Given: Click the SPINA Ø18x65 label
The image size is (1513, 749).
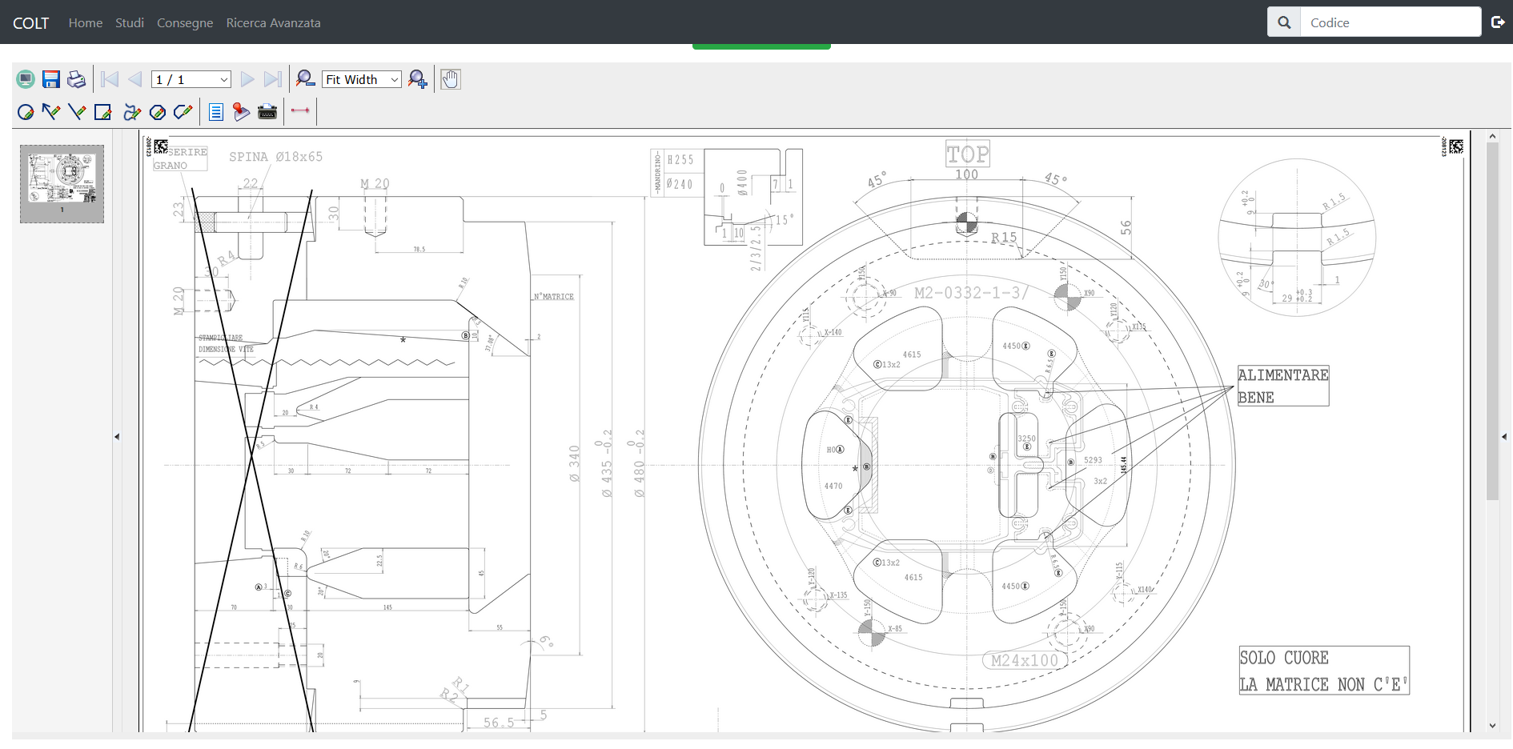Looking at the screenshot, I should (276, 157).
